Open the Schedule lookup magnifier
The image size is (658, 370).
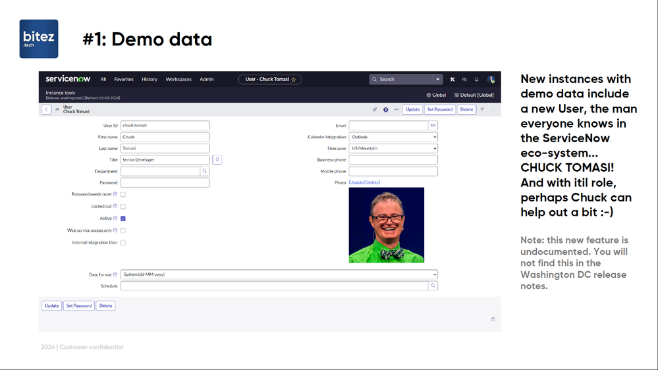click(433, 286)
